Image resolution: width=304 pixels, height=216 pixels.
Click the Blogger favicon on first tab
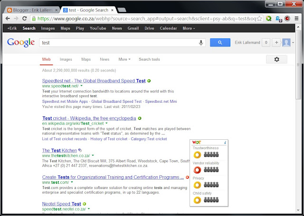coord(9,10)
